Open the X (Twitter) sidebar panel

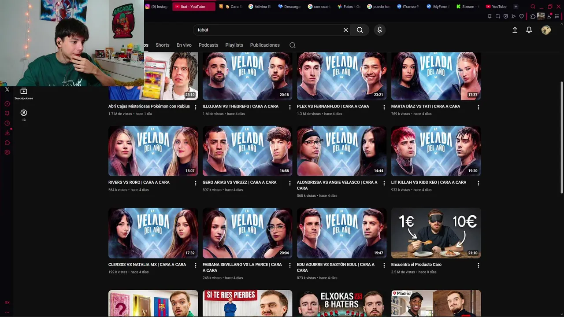[7, 89]
